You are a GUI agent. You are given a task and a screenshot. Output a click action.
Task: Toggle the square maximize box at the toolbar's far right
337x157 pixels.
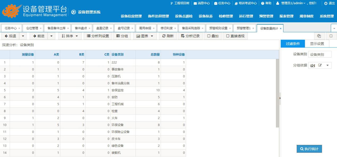click(x=331, y=36)
